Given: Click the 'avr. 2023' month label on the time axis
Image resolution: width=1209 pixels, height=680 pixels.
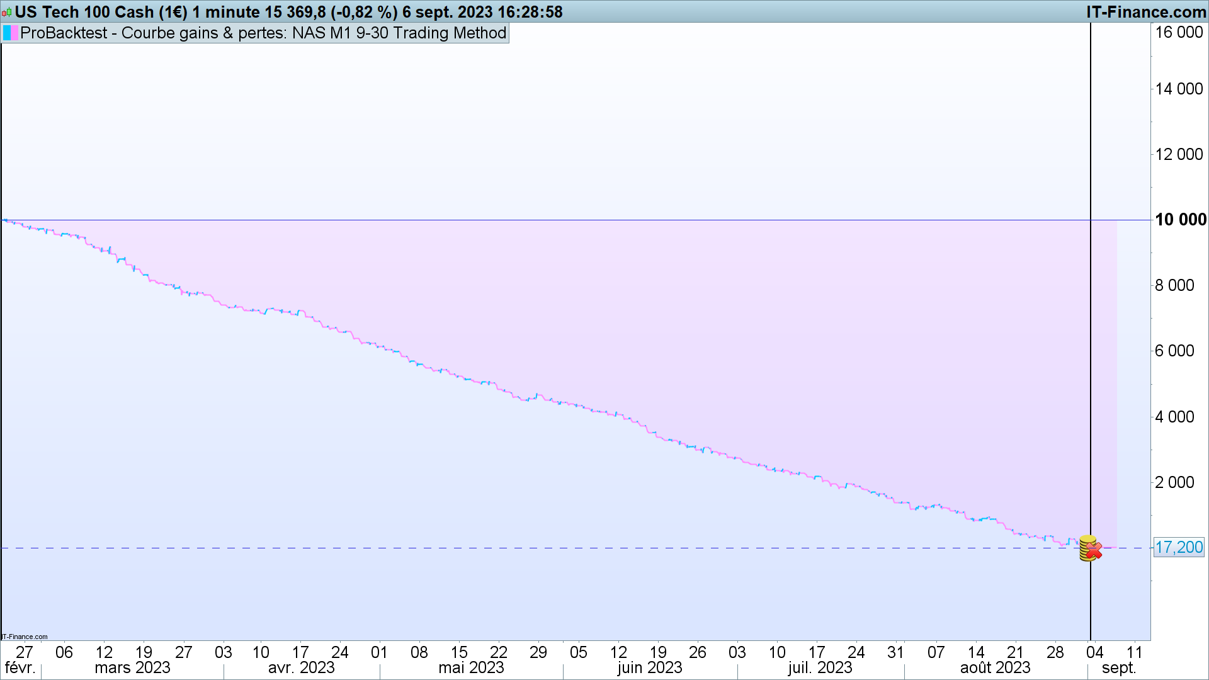Looking at the screenshot, I should tap(301, 667).
